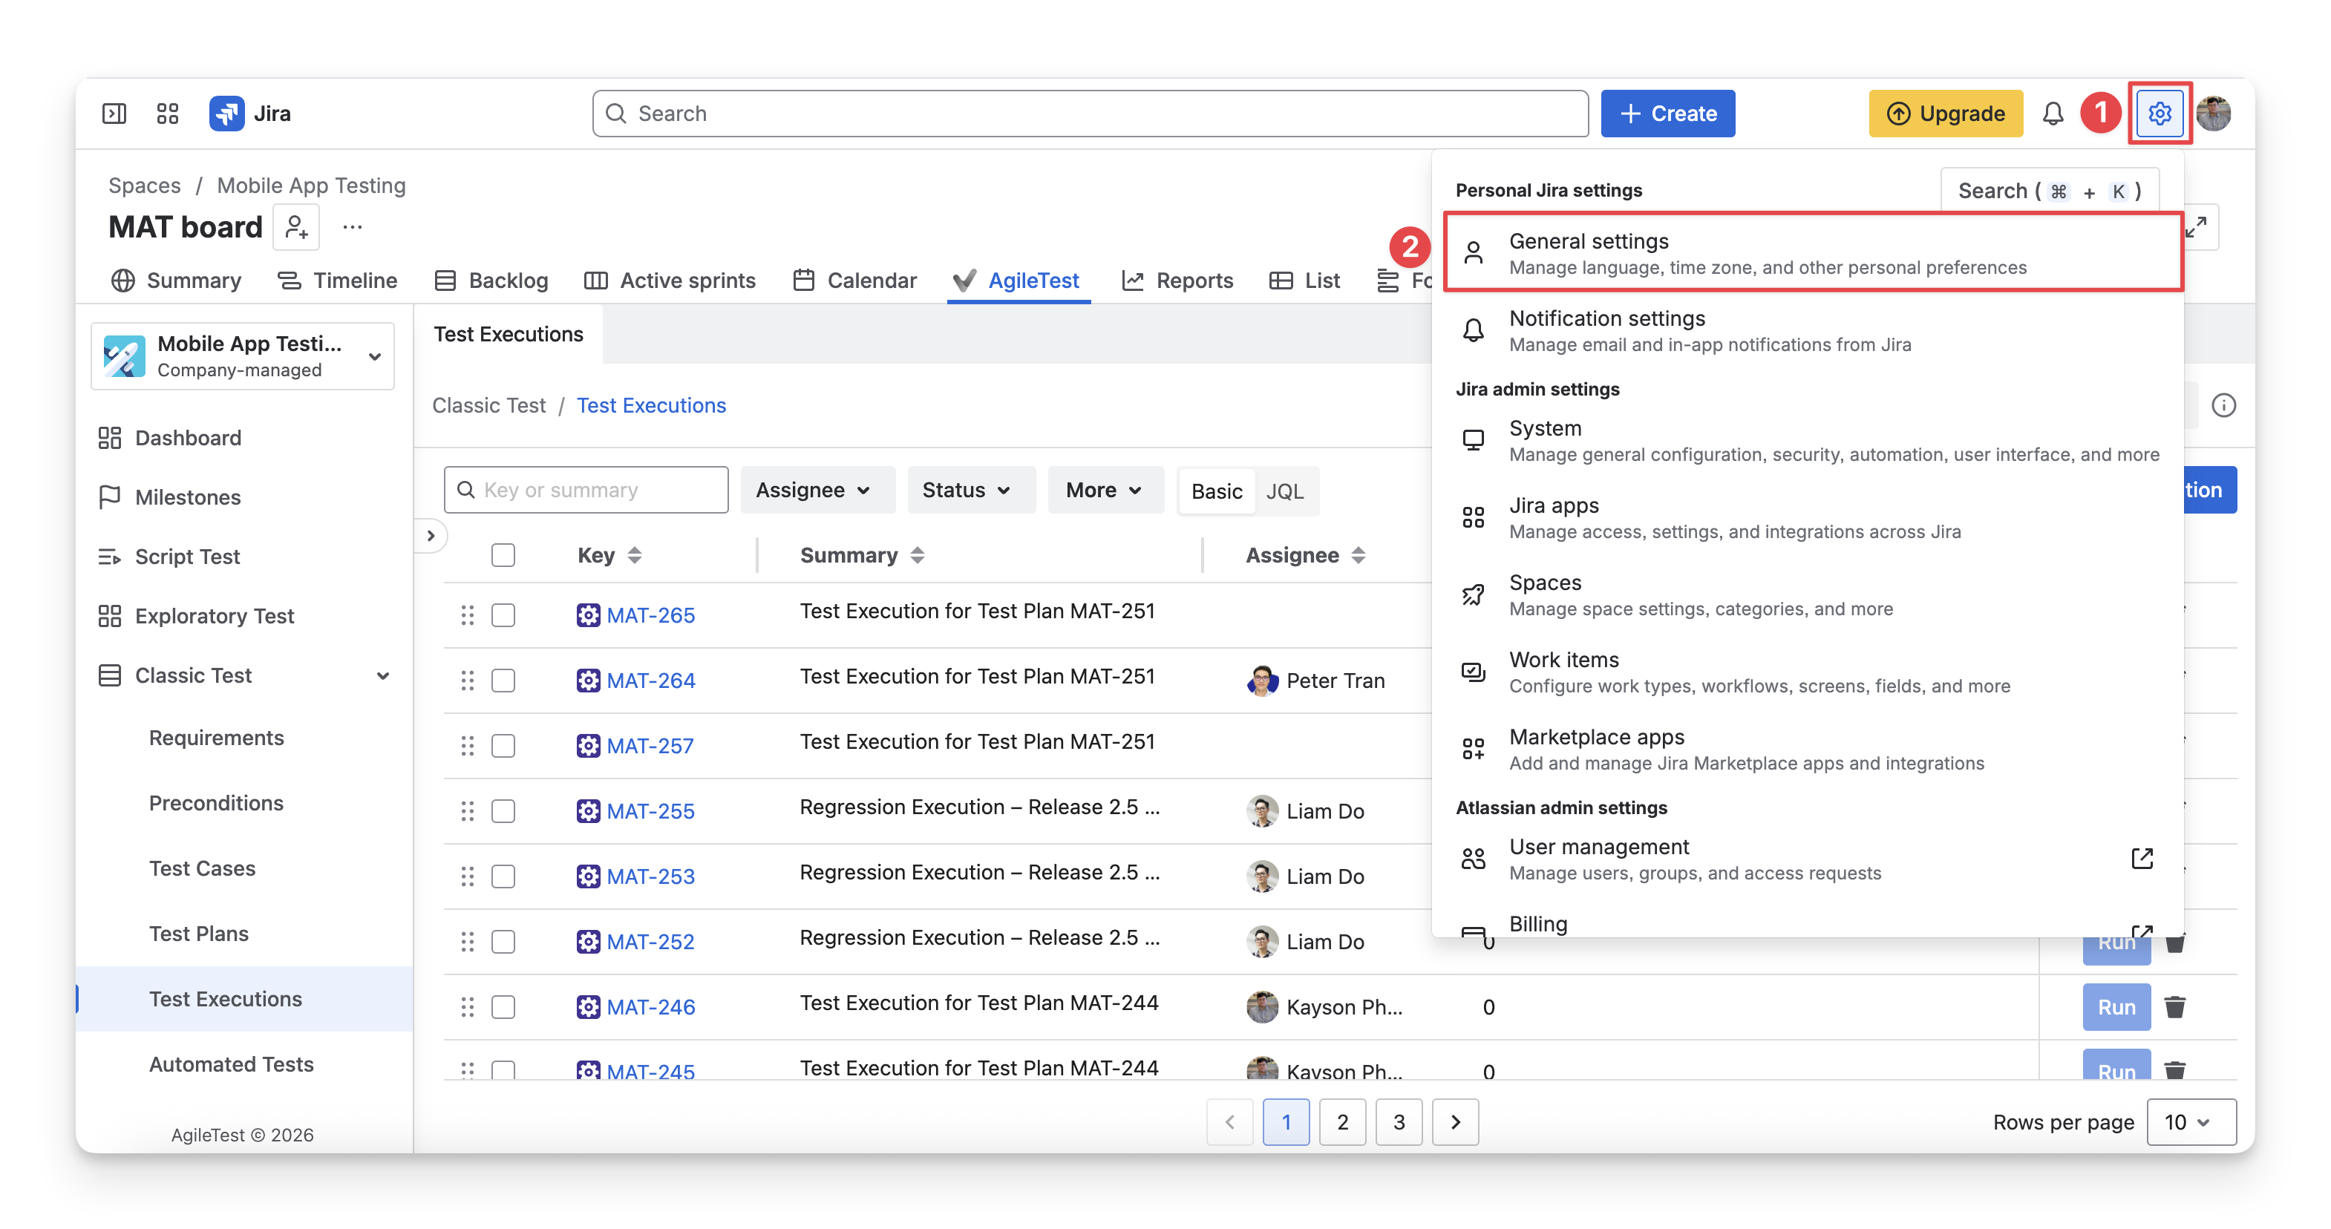Open the Rows per page dropdown
Viewport: 2331px width, 1229px height.
click(x=2190, y=1121)
